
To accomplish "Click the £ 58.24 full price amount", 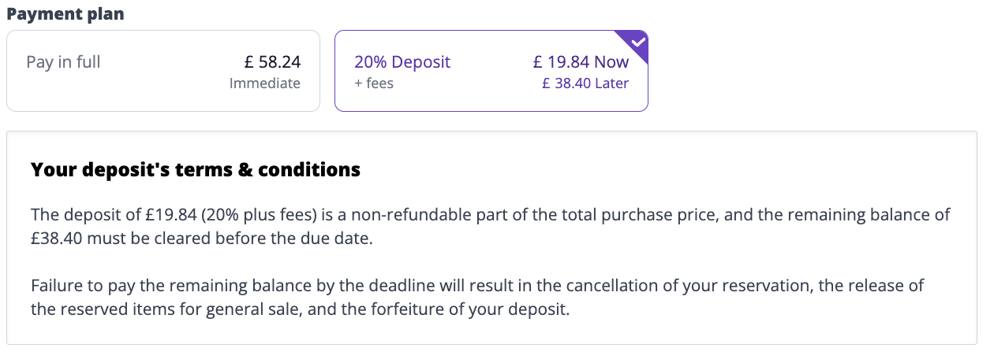I will pos(272,62).
